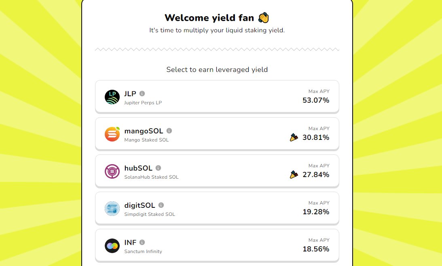Click the digitSOL token logo
Screen dimensions: 442x266
pyautogui.click(x=112, y=209)
